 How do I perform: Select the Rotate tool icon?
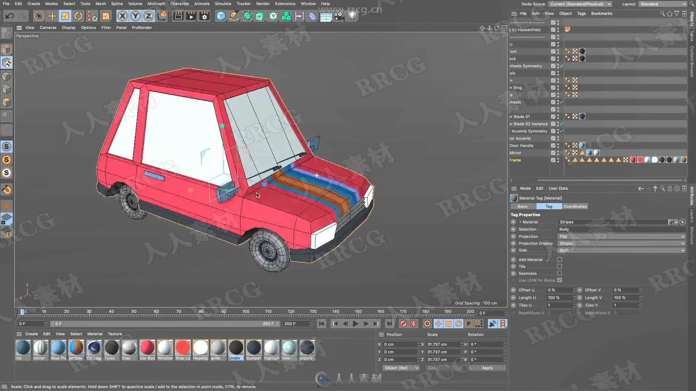pos(78,16)
